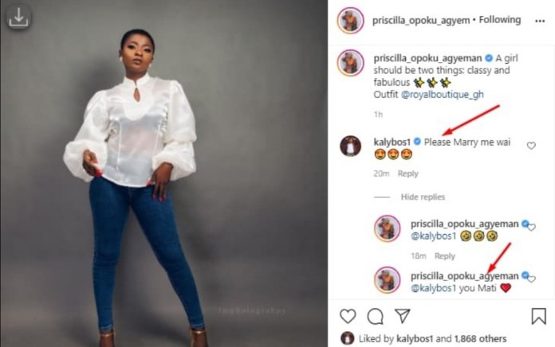Reply to kalybos1's comment from 20m ago
The image size is (555, 347).
pos(407,173)
